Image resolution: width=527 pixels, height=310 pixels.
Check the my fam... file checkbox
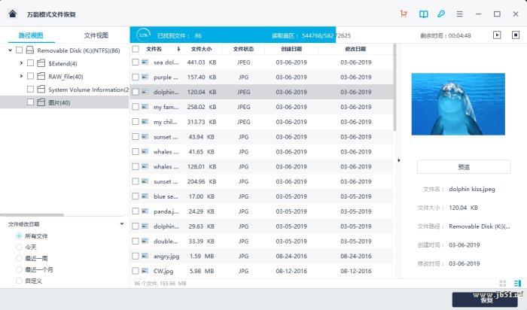click(136, 107)
